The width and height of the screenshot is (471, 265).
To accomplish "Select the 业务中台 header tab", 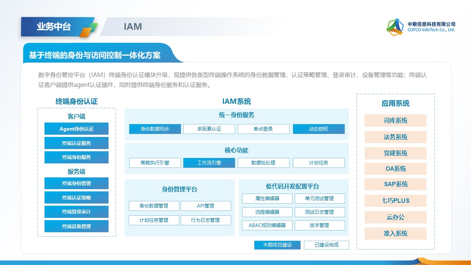I will 54,27.
